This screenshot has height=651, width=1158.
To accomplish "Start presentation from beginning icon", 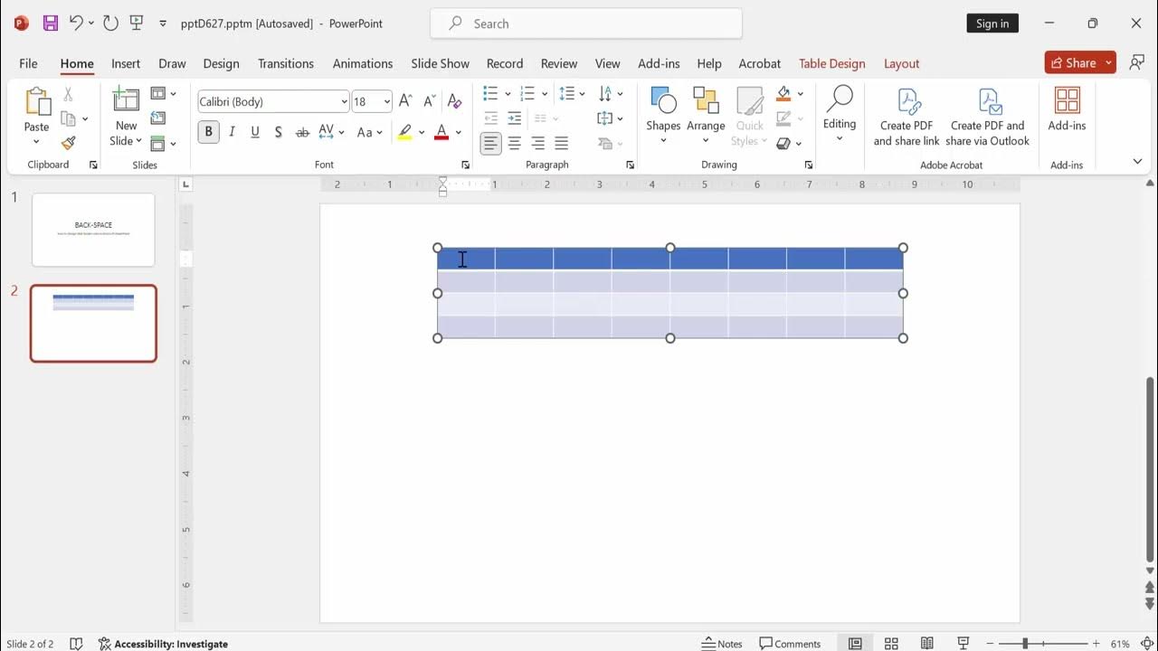I will coord(137,24).
